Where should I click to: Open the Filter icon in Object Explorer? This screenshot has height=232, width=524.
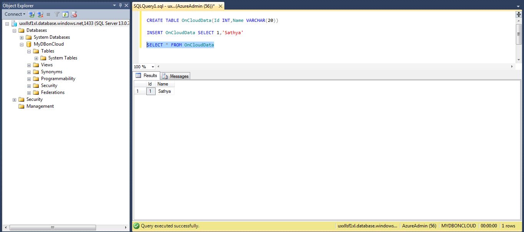point(56,14)
